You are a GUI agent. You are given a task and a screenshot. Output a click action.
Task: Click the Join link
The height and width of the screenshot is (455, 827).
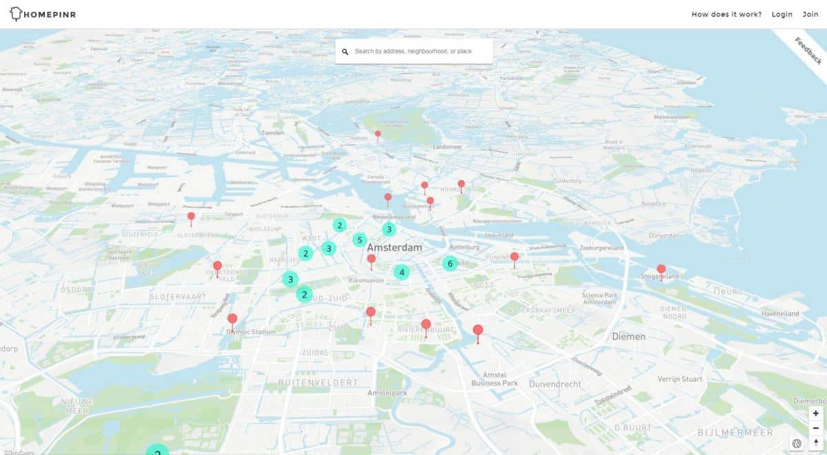(x=810, y=14)
